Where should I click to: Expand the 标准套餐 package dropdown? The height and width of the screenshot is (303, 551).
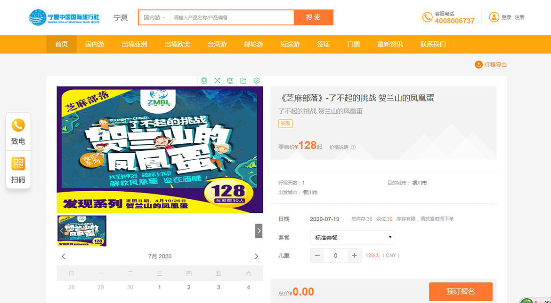click(352, 238)
